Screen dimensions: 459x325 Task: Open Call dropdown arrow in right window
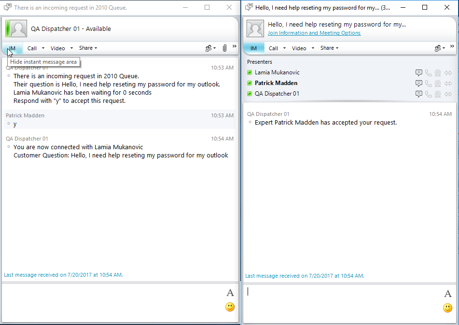pyautogui.click(x=284, y=48)
